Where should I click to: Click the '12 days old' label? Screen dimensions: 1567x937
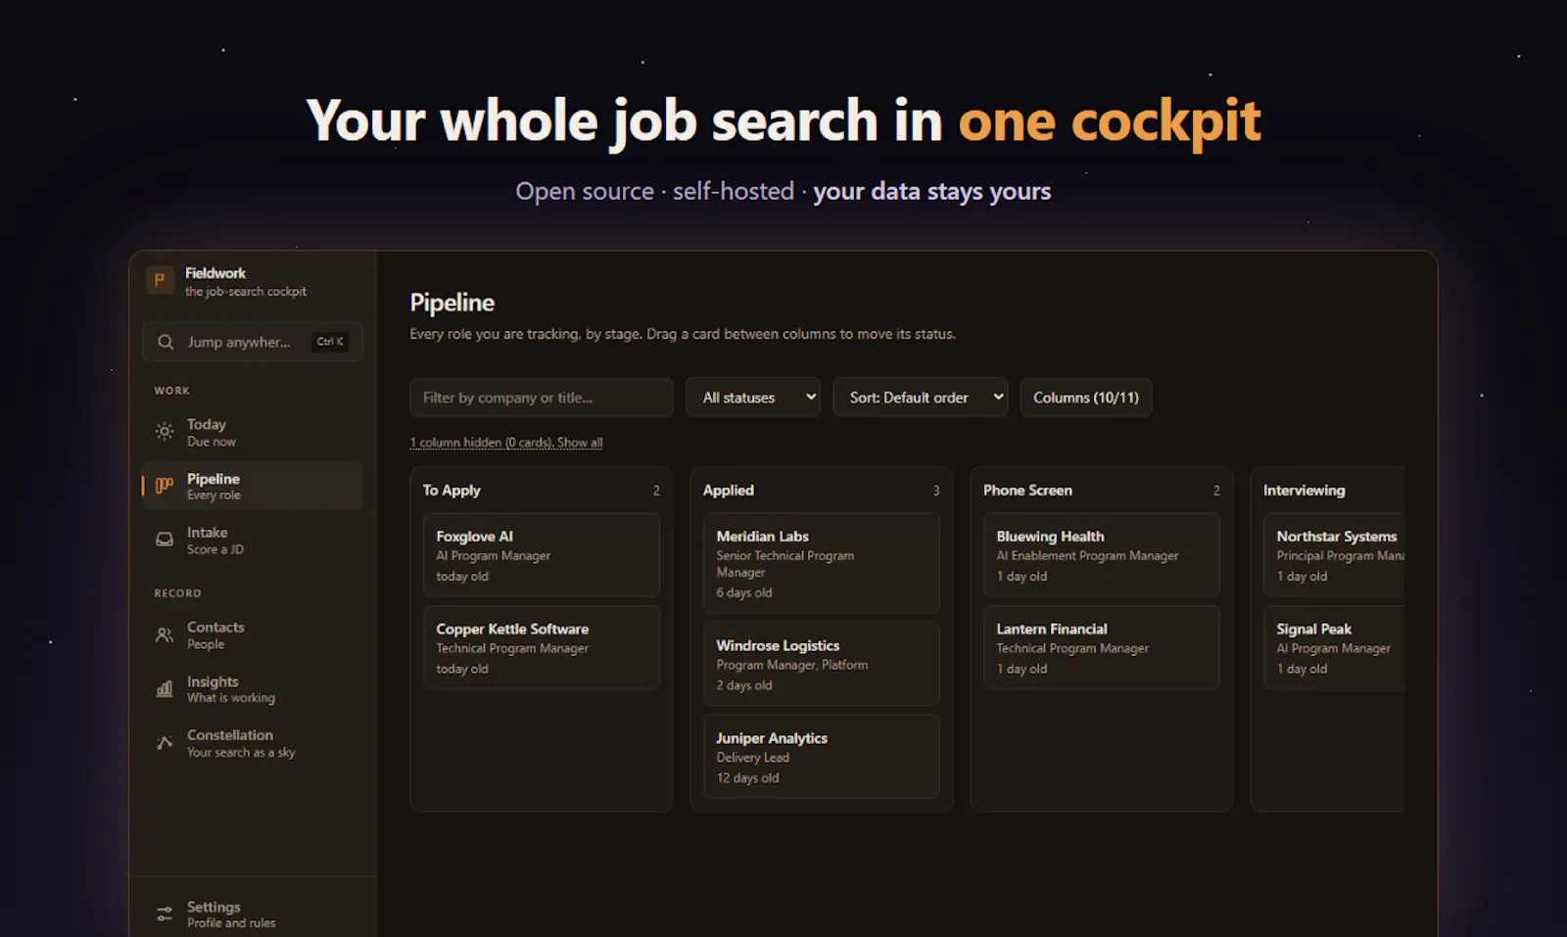click(747, 778)
